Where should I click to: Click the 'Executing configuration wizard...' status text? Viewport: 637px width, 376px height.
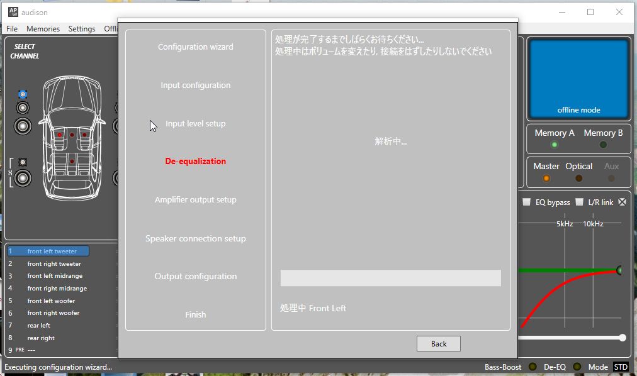coord(58,367)
